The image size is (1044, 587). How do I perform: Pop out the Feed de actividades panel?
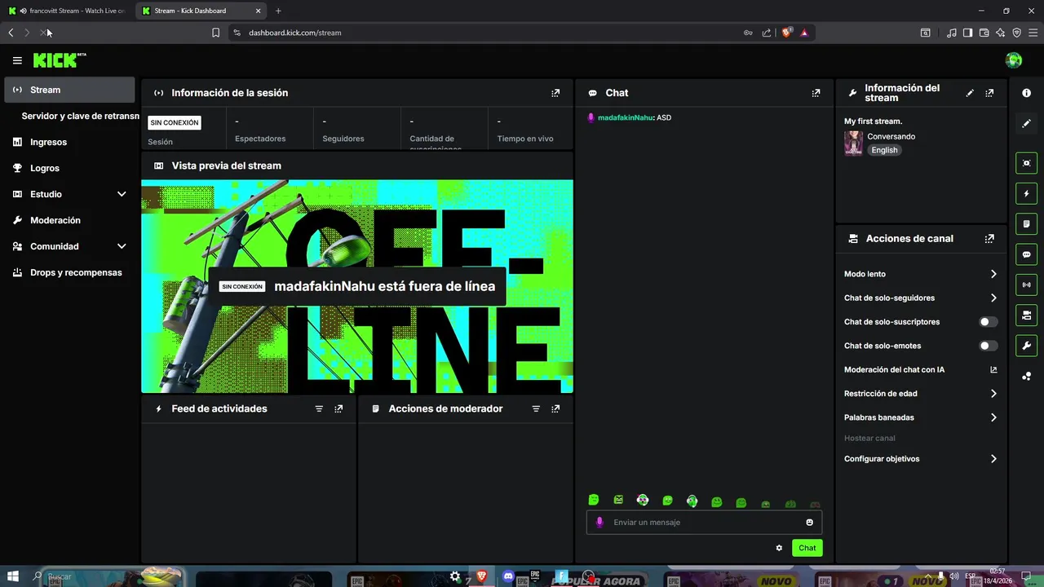[338, 408]
